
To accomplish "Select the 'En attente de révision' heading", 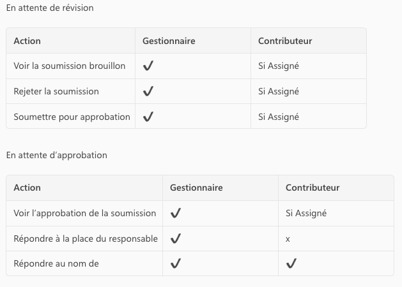I will pos(49,8).
